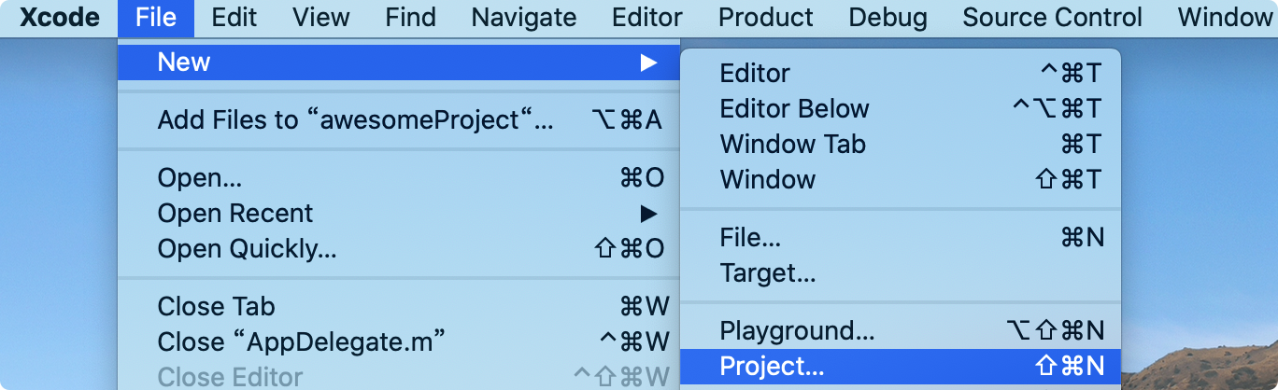The width and height of the screenshot is (1278, 390).
Task: Open the View menu
Action: (x=322, y=18)
